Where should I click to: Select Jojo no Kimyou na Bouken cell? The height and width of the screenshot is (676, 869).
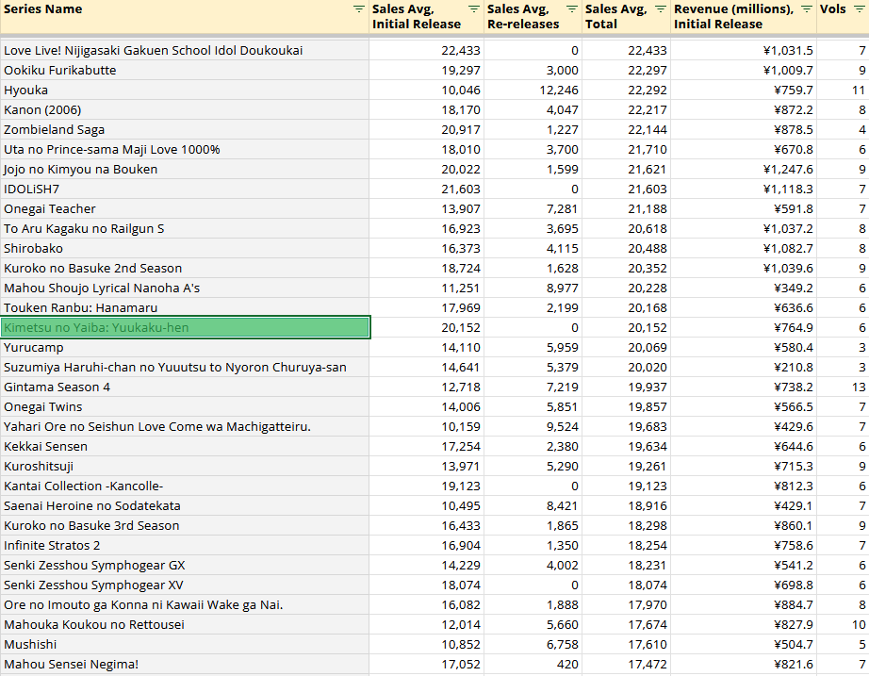[x=185, y=169]
